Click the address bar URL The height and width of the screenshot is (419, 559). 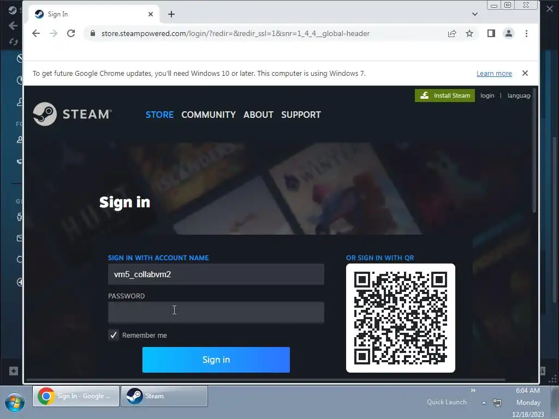tap(235, 33)
